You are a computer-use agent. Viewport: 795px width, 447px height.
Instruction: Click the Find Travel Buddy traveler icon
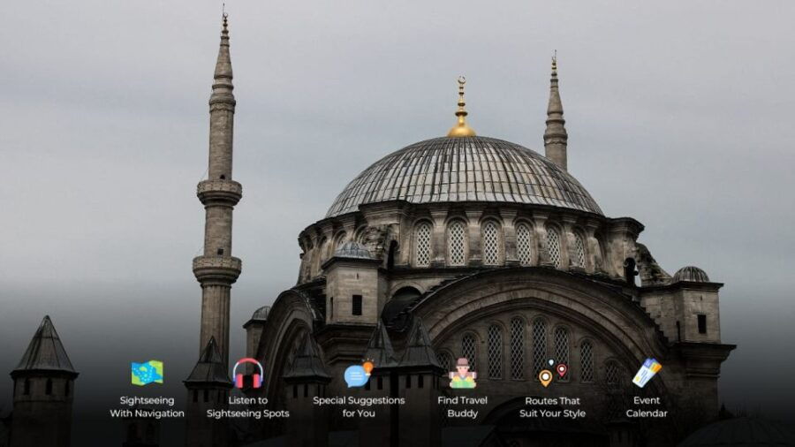coord(462,374)
